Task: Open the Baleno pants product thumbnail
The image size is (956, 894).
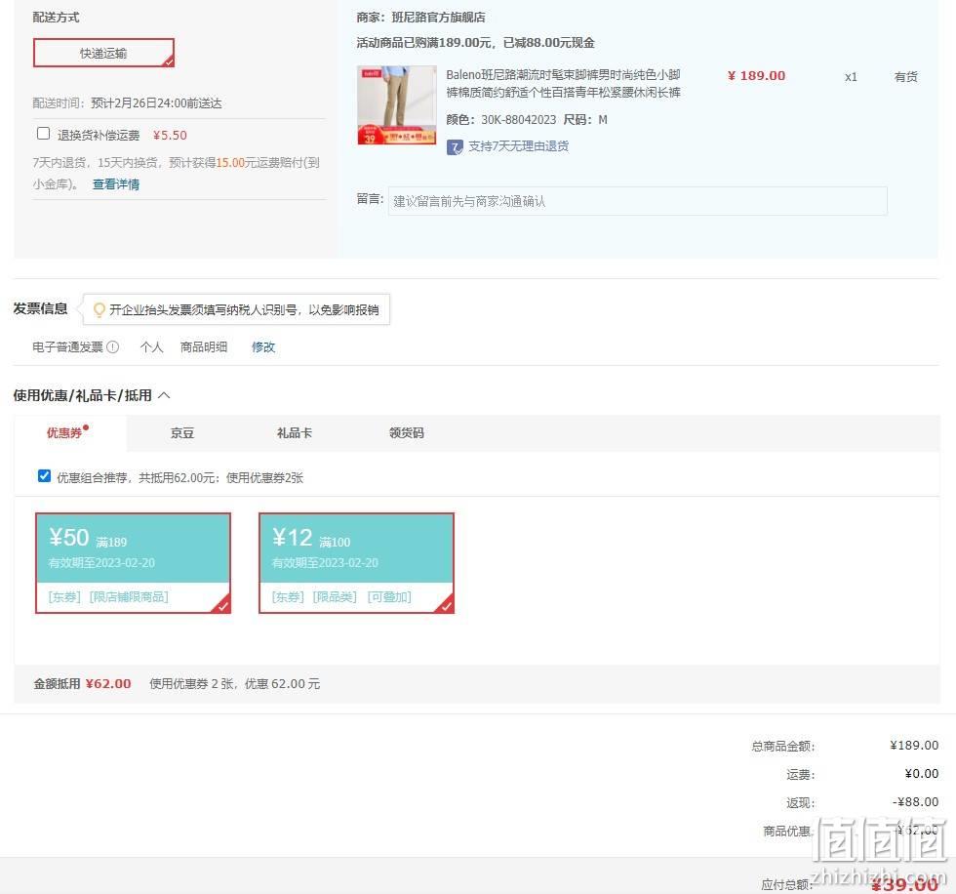Action: [x=397, y=104]
